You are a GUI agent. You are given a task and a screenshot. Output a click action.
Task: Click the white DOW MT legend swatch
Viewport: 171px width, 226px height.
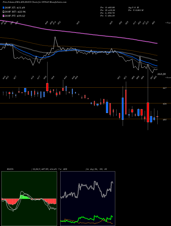click(3, 12)
